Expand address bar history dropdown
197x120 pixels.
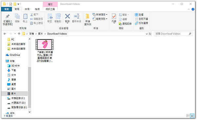(147, 34)
